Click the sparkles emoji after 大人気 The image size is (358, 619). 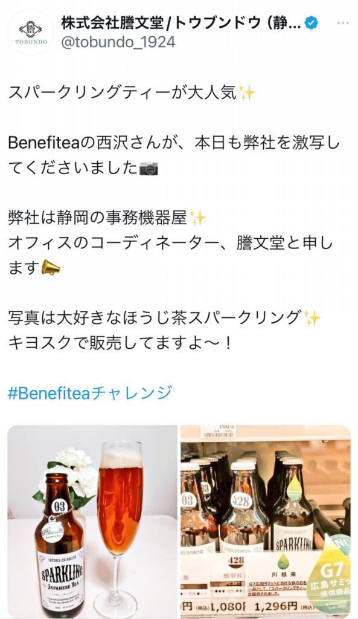pos(246,94)
